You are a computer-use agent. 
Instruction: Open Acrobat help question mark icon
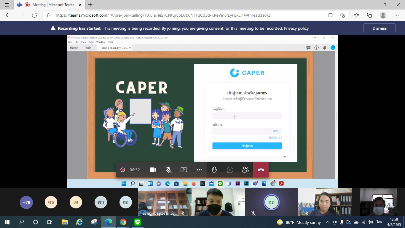(x=316, y=47)
